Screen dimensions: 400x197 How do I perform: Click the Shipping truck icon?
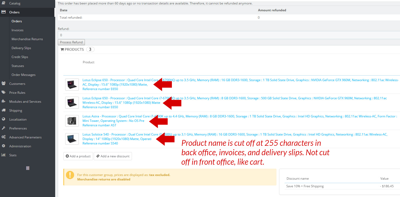(4, 110)
